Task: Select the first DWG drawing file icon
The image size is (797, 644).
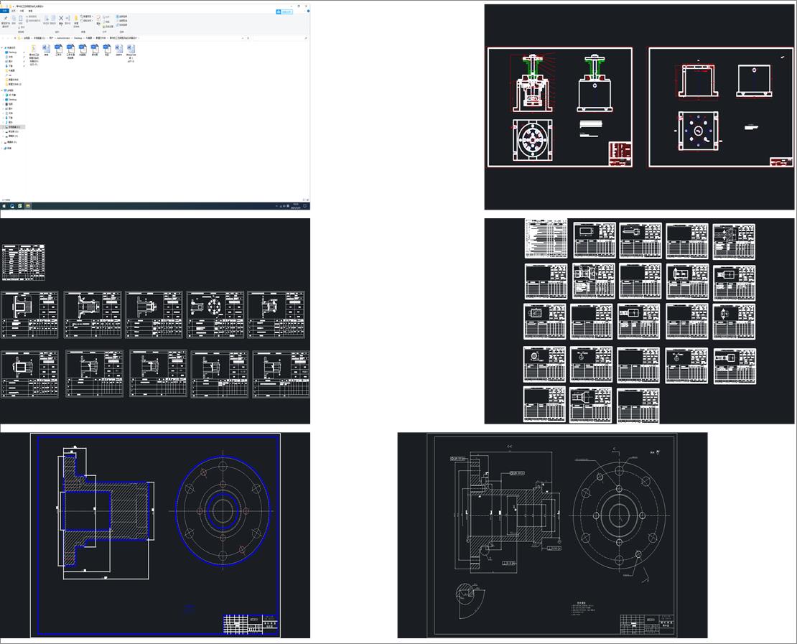Action: tap(58, 50)
